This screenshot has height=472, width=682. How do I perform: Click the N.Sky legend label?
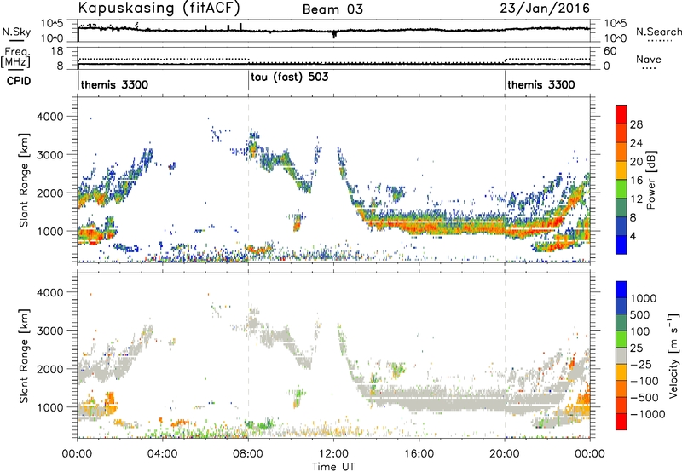coord(16,32)
